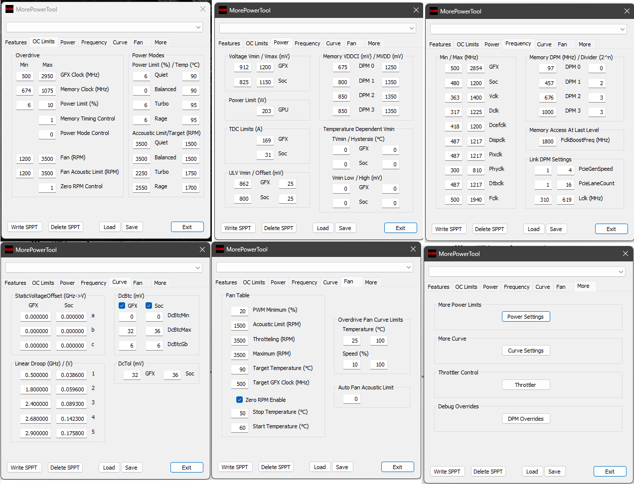This screenshot has height=485, width=634.
Task: Click the Fclk max field showing 1940
Action: [x=475, y=200]
